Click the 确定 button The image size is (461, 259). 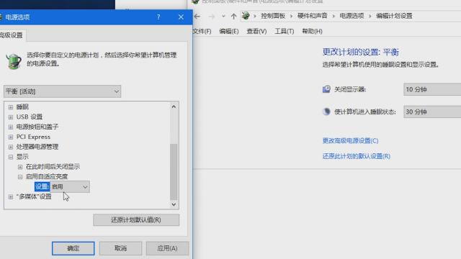click(x=73, y=248)
